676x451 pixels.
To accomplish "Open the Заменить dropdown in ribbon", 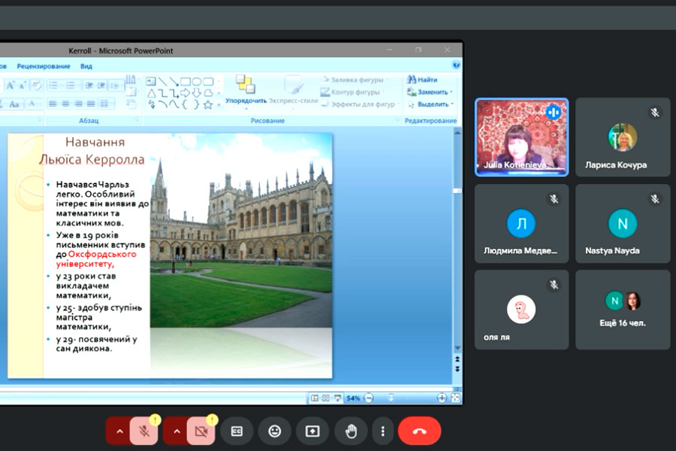I will point(428,92).
